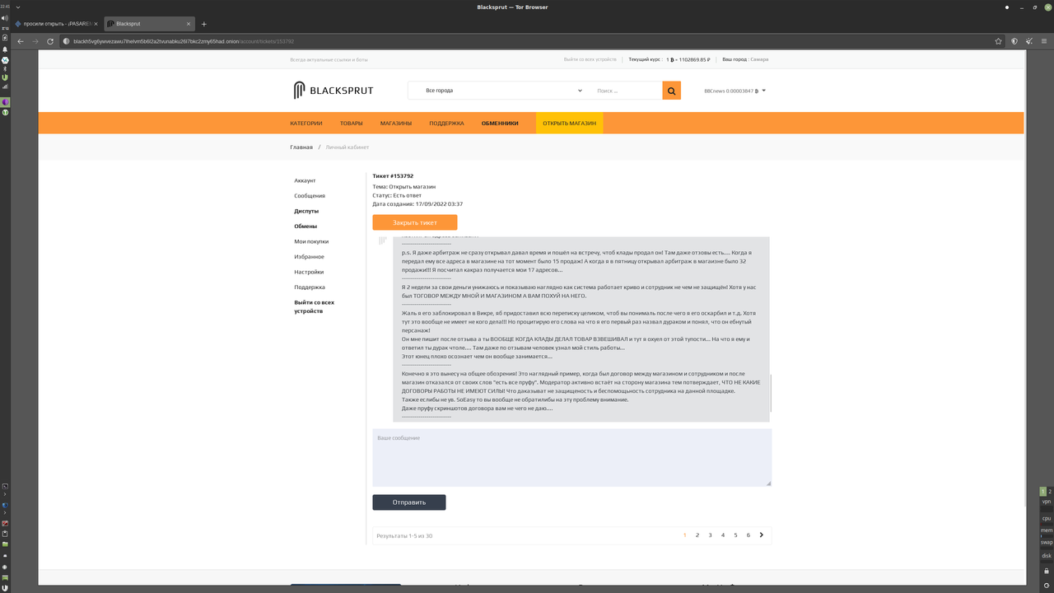
Task: Select the purple Tor Browser panel item
Action: coord(5,102)
